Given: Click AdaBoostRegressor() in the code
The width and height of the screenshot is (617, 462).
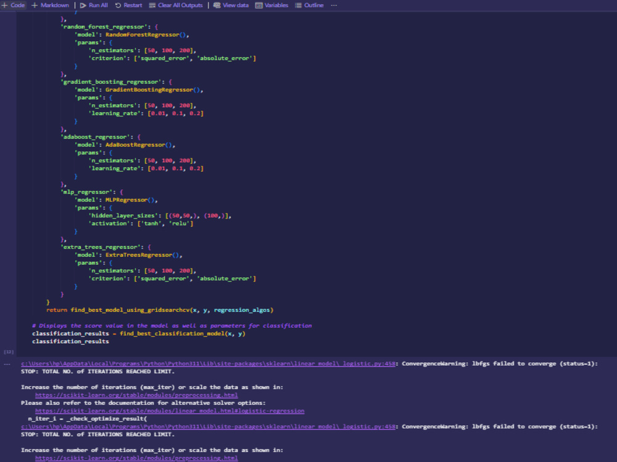Looking at the screenshot, I should [x=139, y=145].
